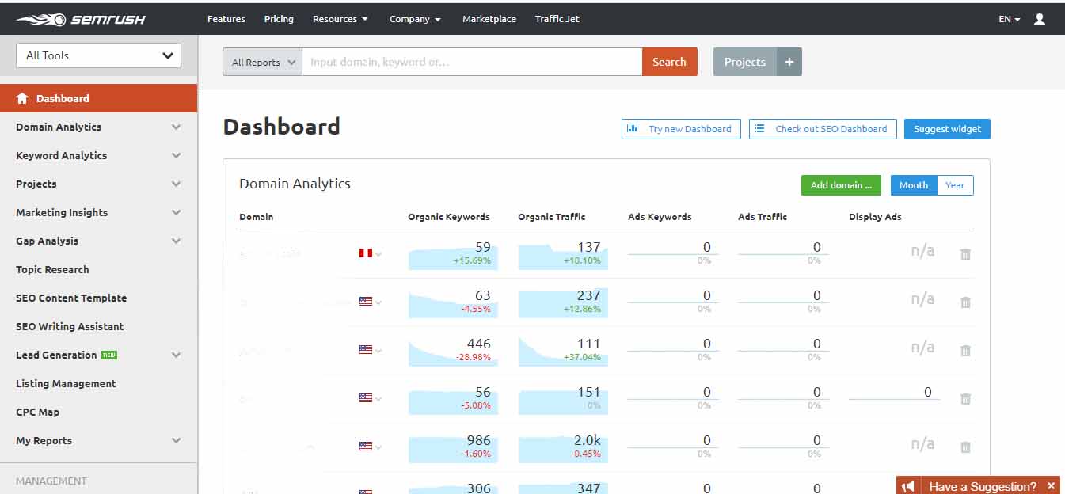Click list icon in Check out SEO Dashboard

coord(759,128)
